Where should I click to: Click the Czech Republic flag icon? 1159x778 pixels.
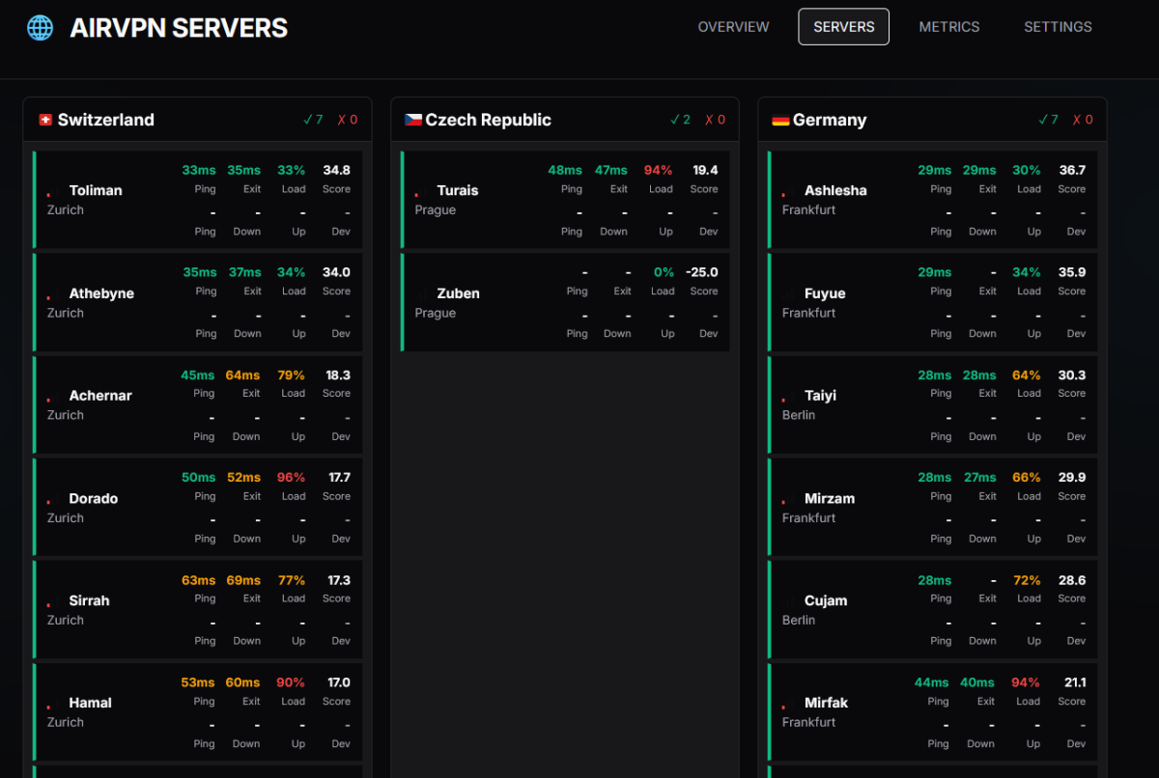[x=412, y=120]
